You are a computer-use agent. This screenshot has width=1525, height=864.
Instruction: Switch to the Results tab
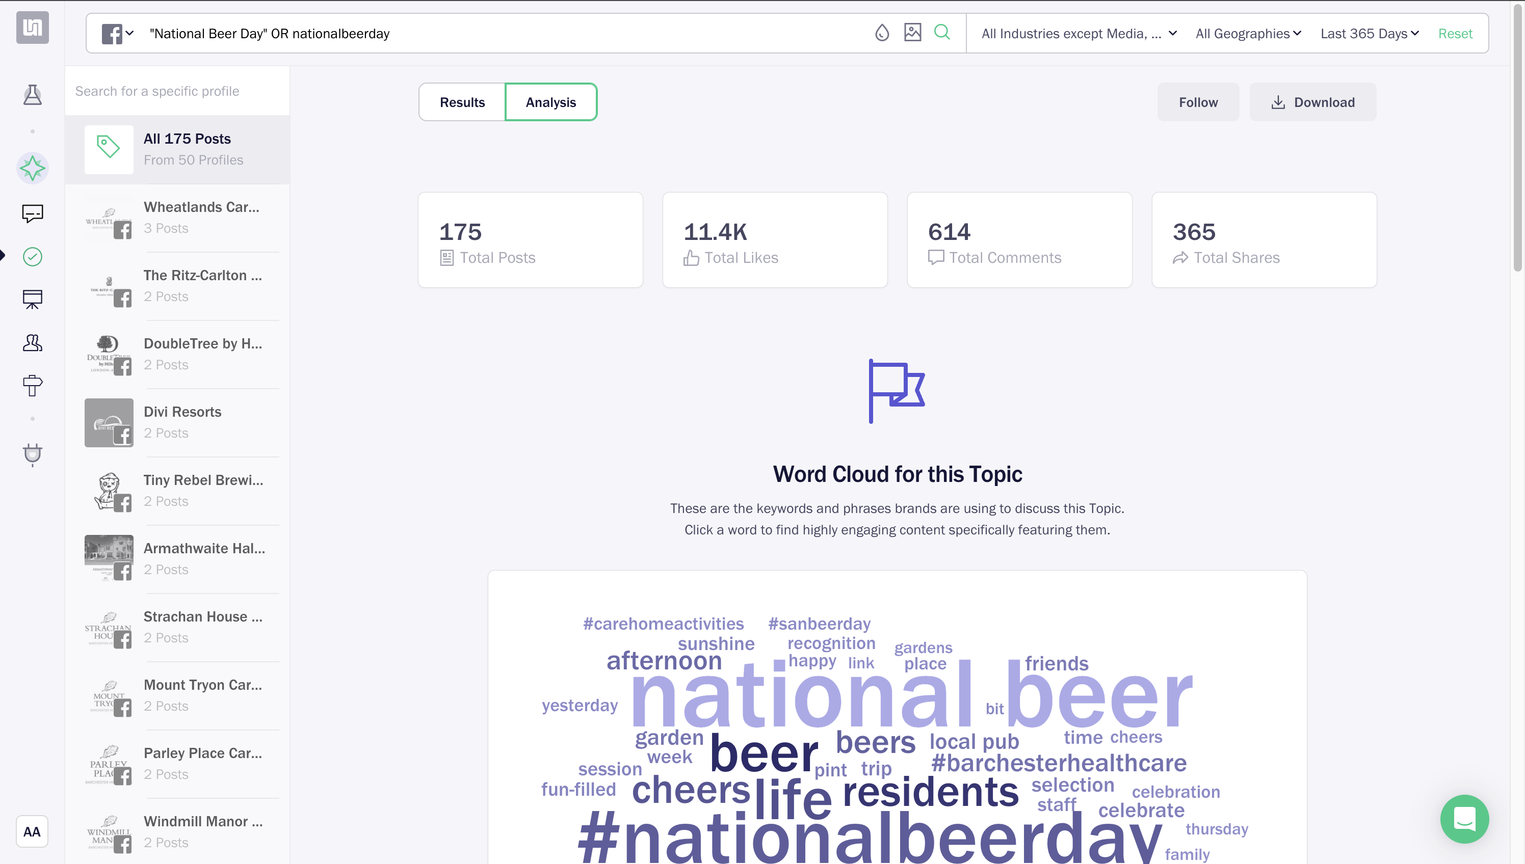click(462, 101)
